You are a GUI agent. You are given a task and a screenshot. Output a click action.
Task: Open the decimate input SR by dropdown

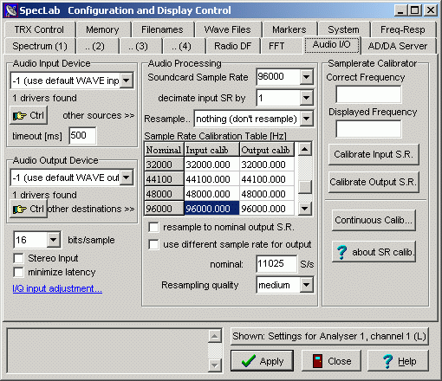tap(306, 98)
